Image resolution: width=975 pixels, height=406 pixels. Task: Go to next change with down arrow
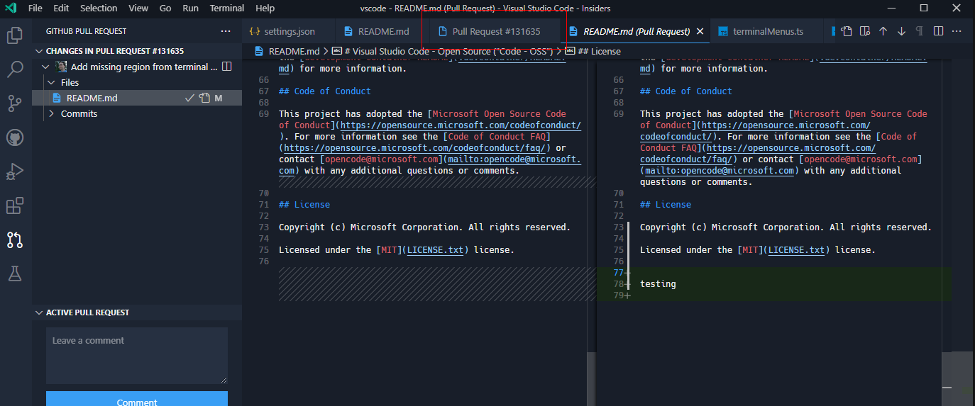pyautogui.click(x=901, y=31)
